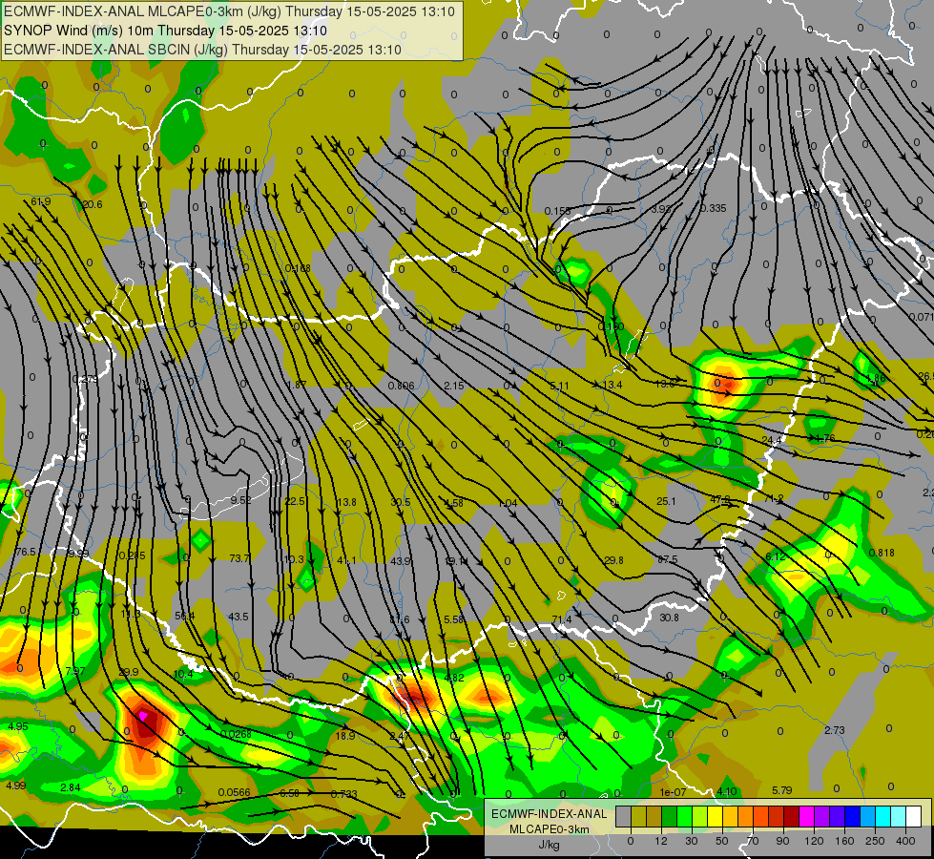
Task: Click the legend scale label 30
Action: [x=692, y=841]
